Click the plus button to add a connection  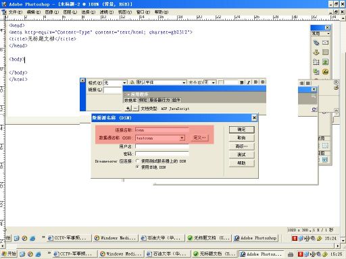pos(128,109)
